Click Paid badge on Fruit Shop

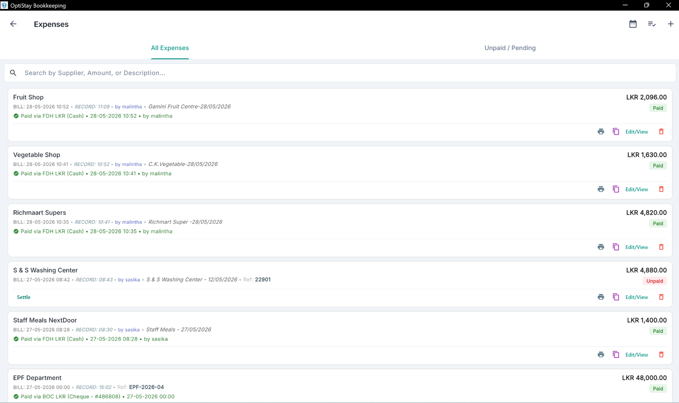point(658,108)
